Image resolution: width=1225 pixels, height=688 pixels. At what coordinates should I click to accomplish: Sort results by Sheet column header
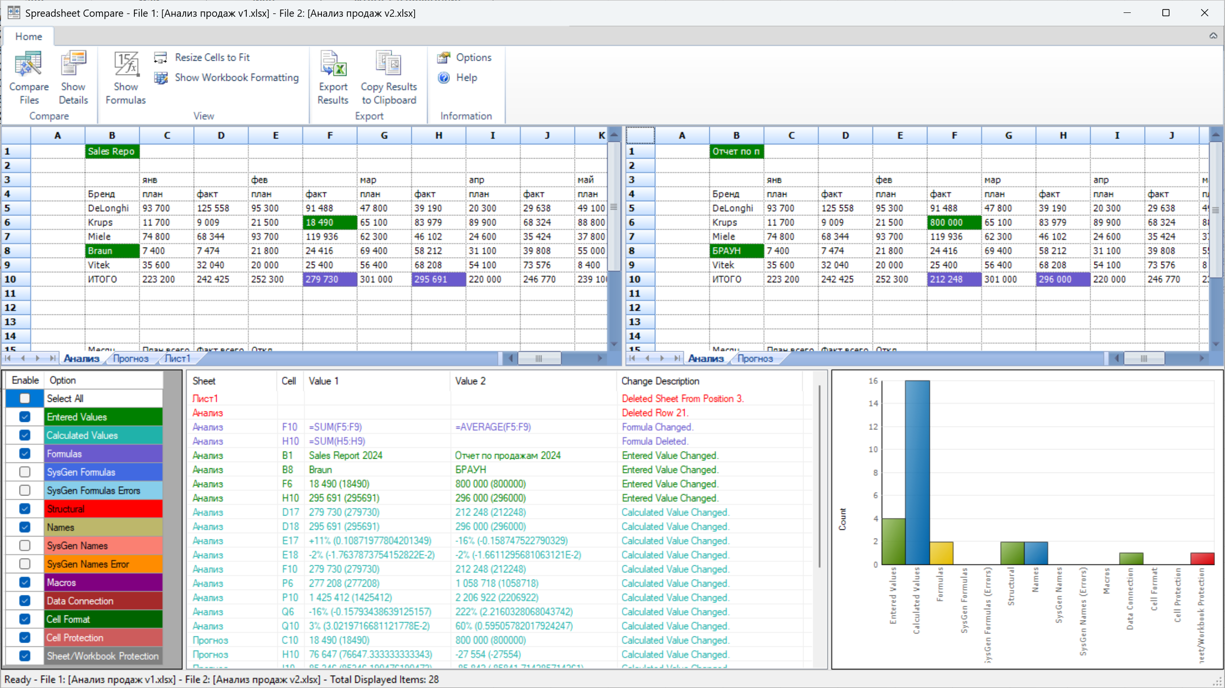click(x=232, y=381)
